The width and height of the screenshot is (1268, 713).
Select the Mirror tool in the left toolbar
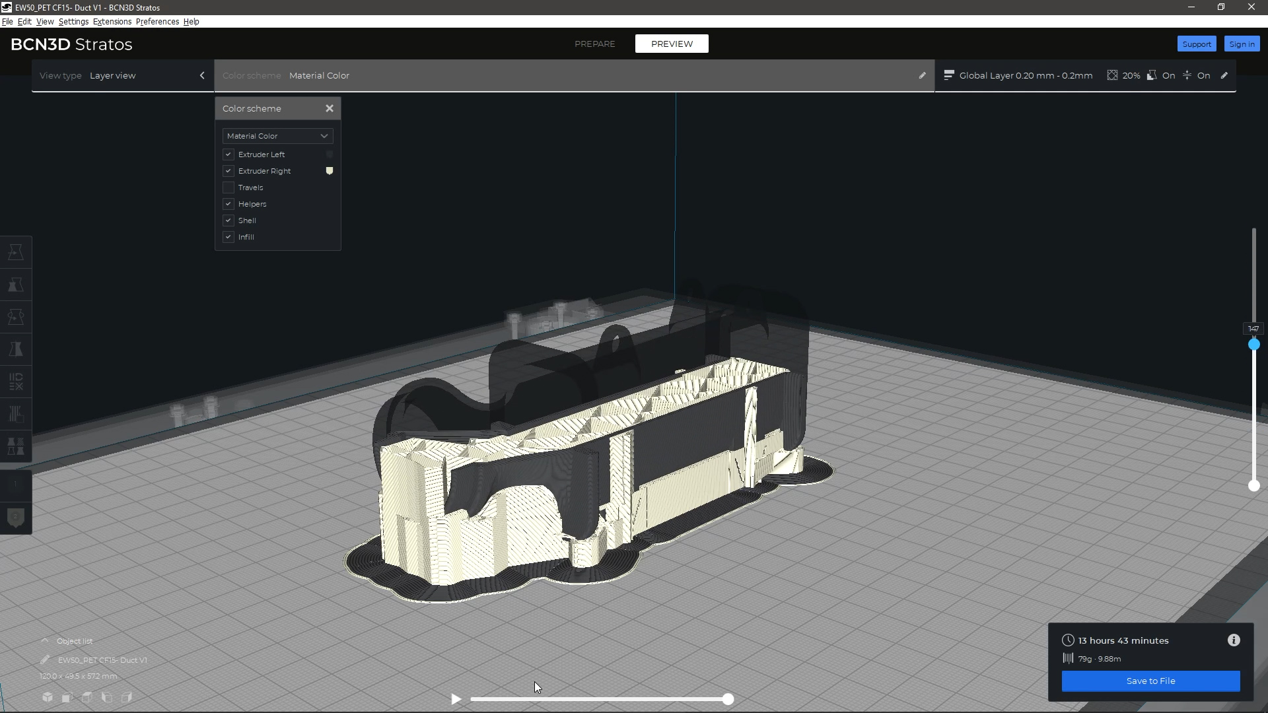coord(16,349)
